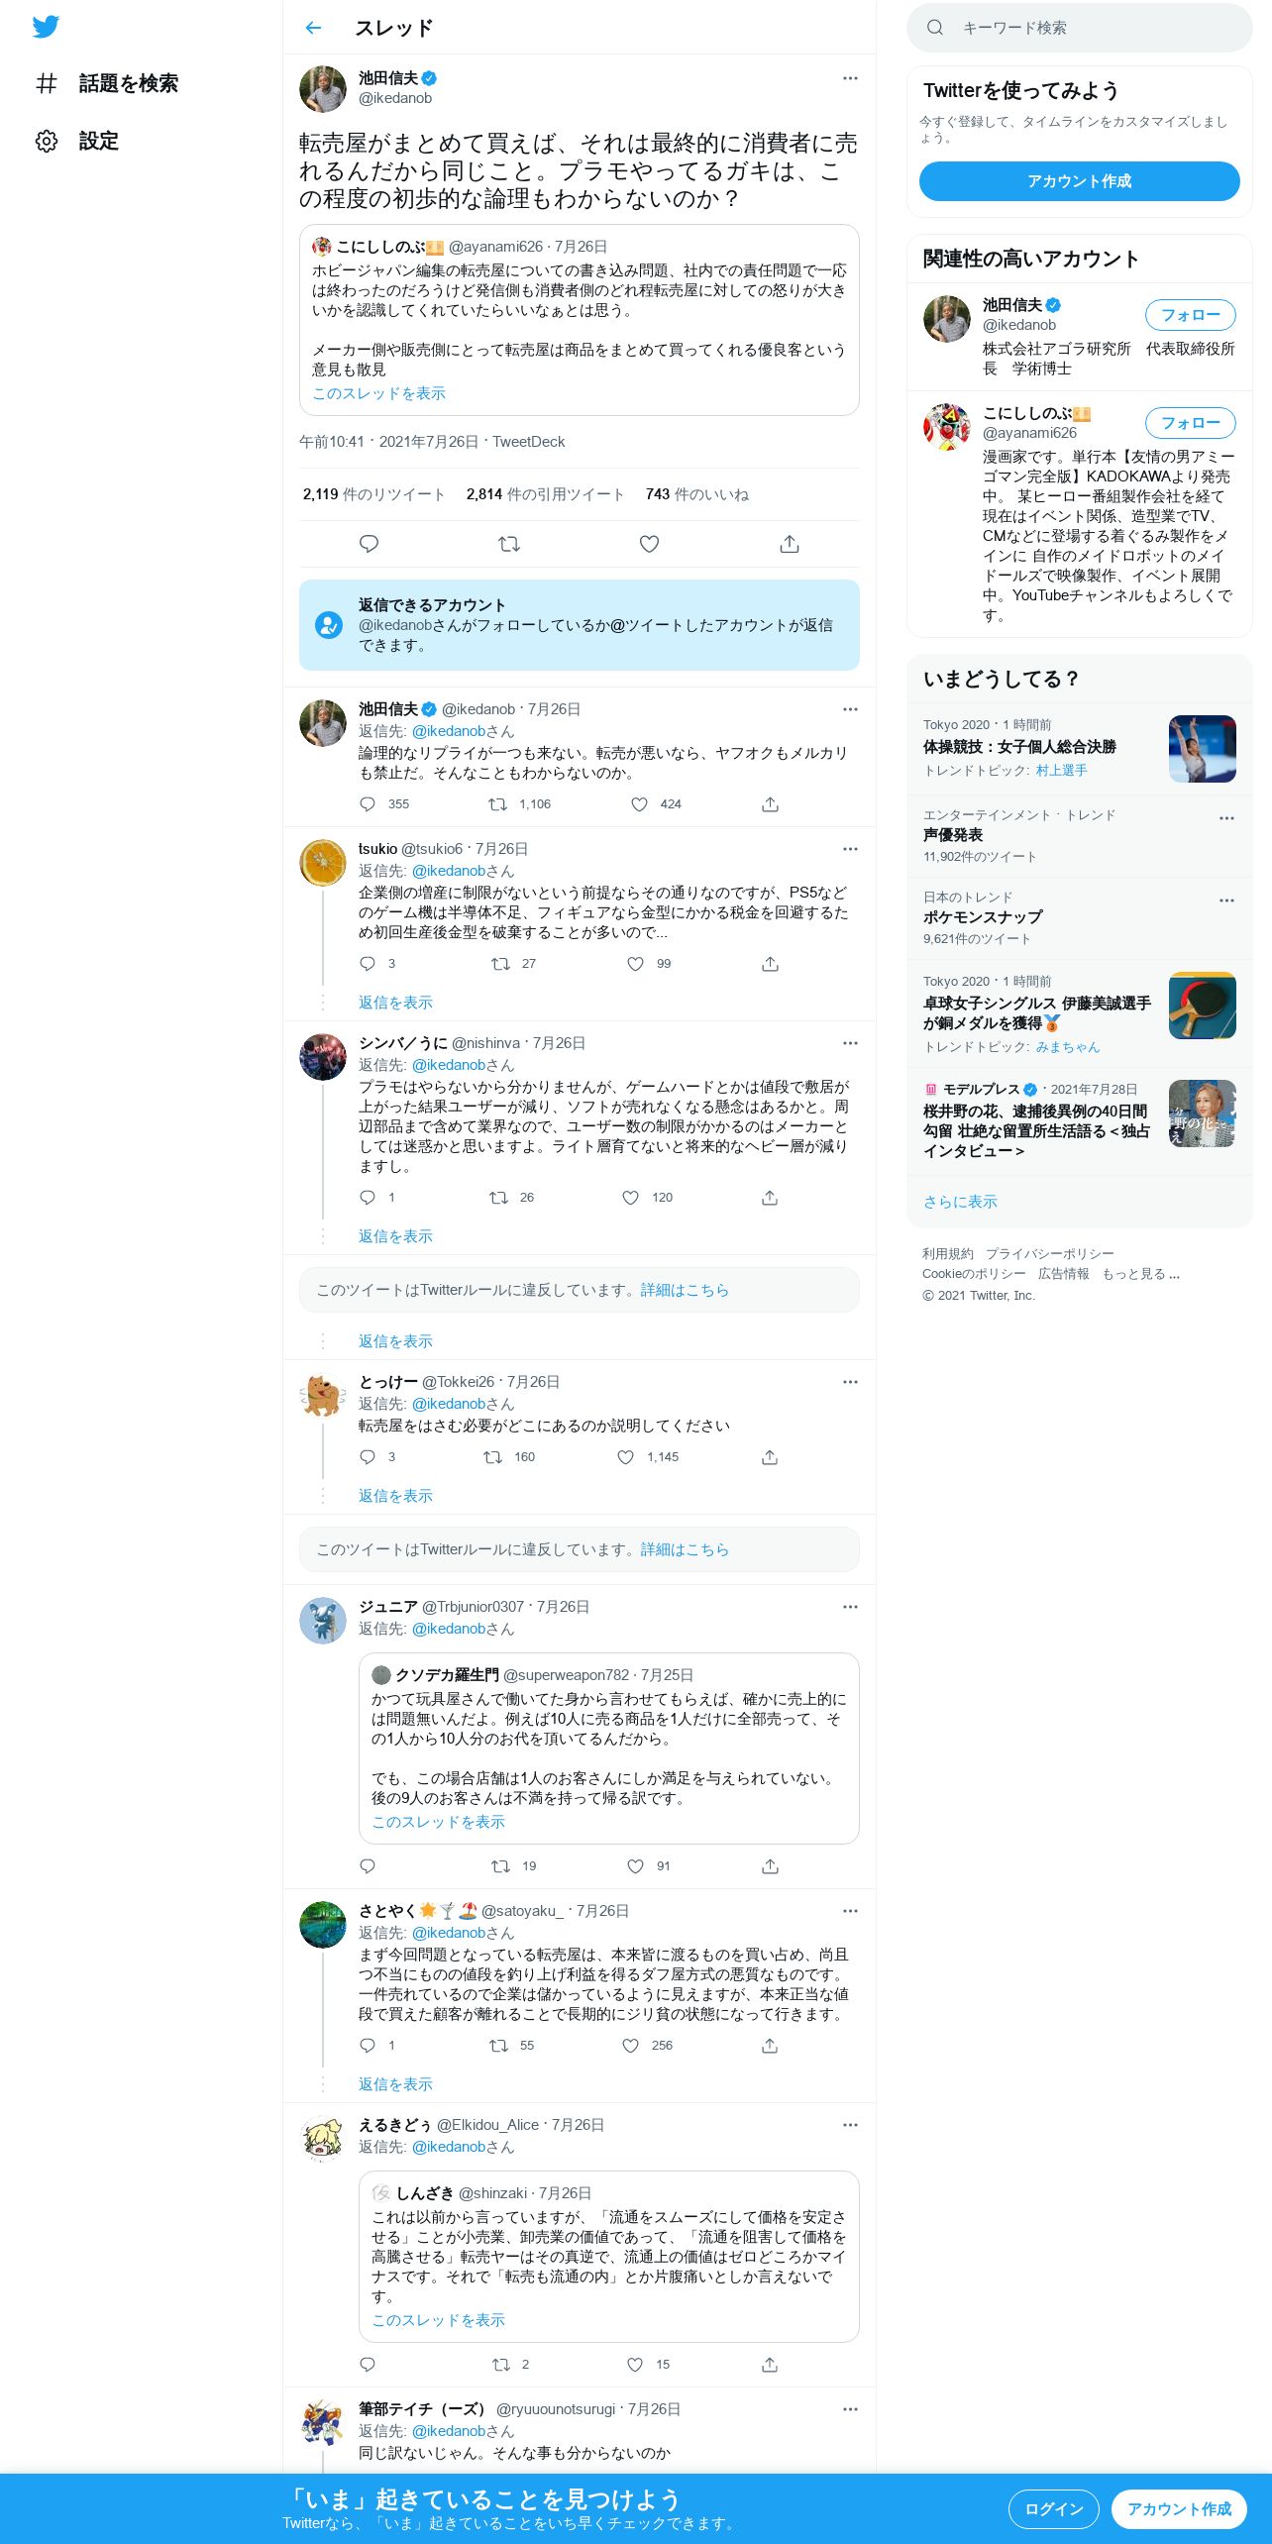
Task: Like the main tweet with heart icon
Action: [649, 544]
